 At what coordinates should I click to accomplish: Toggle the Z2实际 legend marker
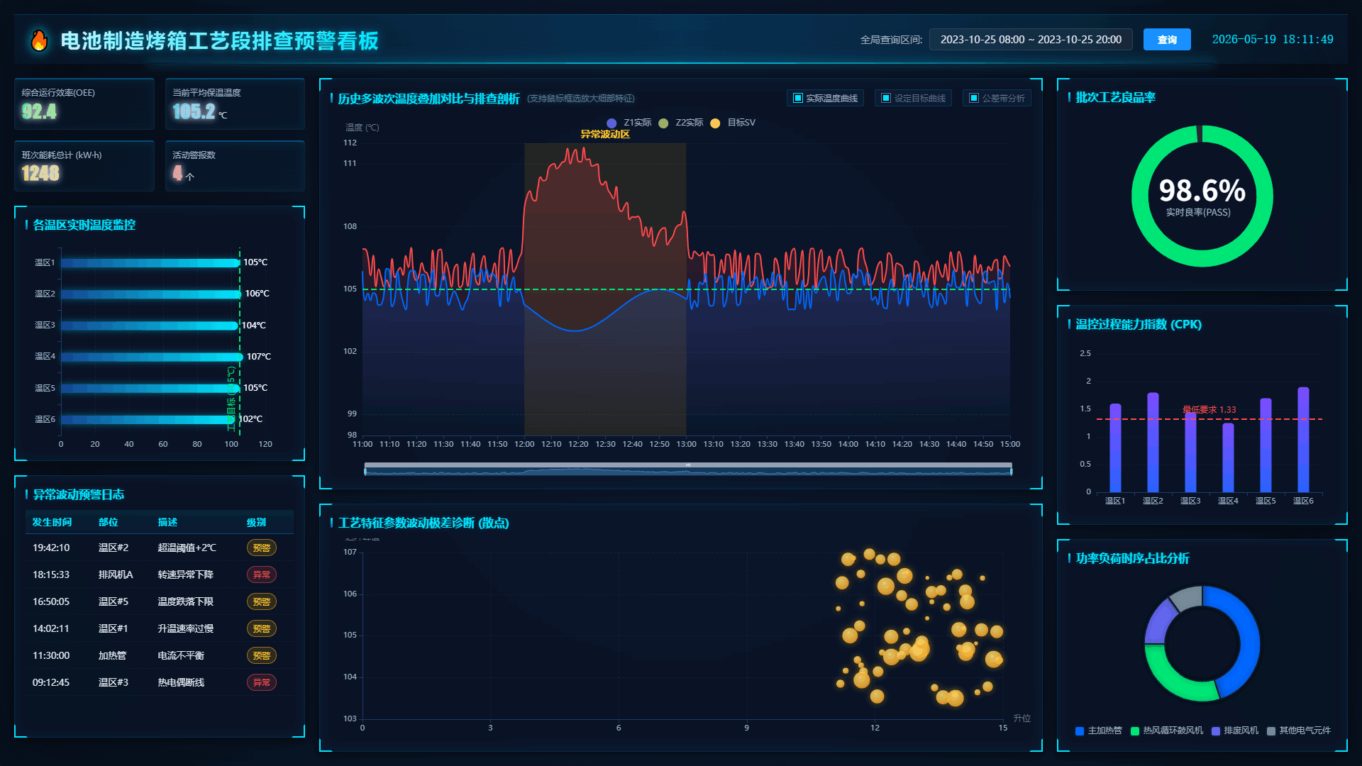tap(663, 123)
